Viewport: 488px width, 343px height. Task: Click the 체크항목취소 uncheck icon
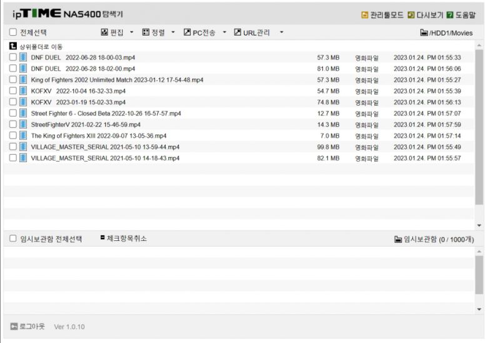(103, 238)
